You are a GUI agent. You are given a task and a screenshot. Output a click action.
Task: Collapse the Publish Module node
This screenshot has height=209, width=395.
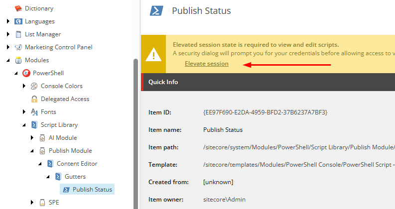pyautogui.click(x=32, y=151)
